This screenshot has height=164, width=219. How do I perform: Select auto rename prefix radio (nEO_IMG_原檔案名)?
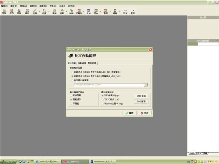point(72,72)
